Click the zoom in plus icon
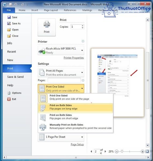This screenshot has height=161, width=153. pyautogui.click(x=143, y=151)
